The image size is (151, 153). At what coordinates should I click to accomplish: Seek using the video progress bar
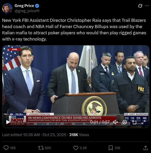tap(76, 114)
